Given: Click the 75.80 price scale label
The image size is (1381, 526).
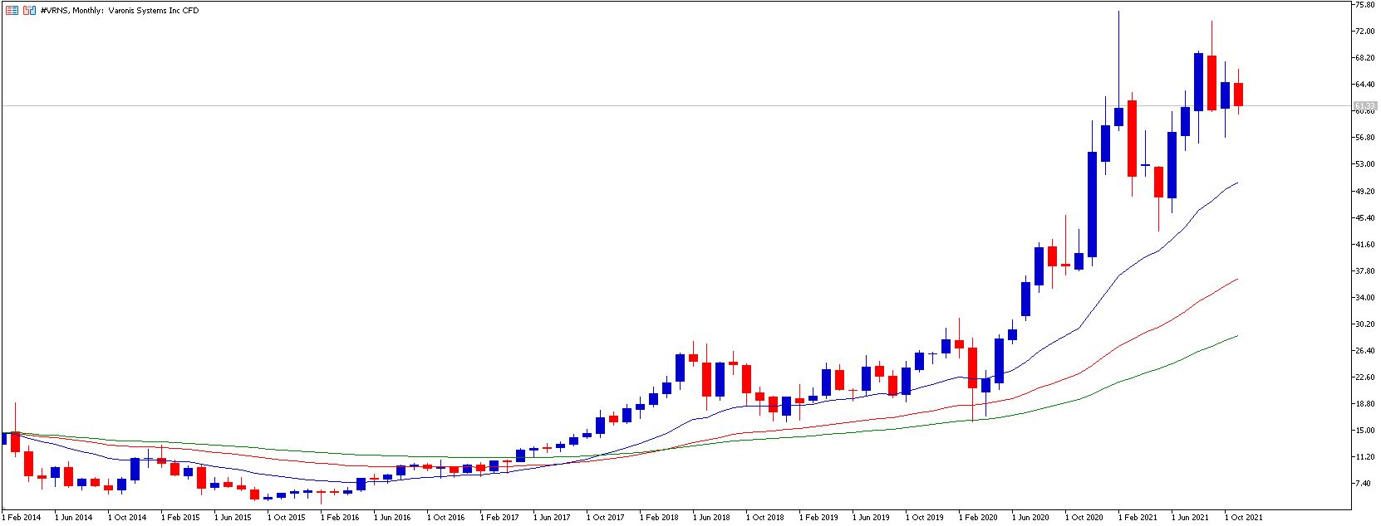Looking at the screenshot, I should point(1364,5).
